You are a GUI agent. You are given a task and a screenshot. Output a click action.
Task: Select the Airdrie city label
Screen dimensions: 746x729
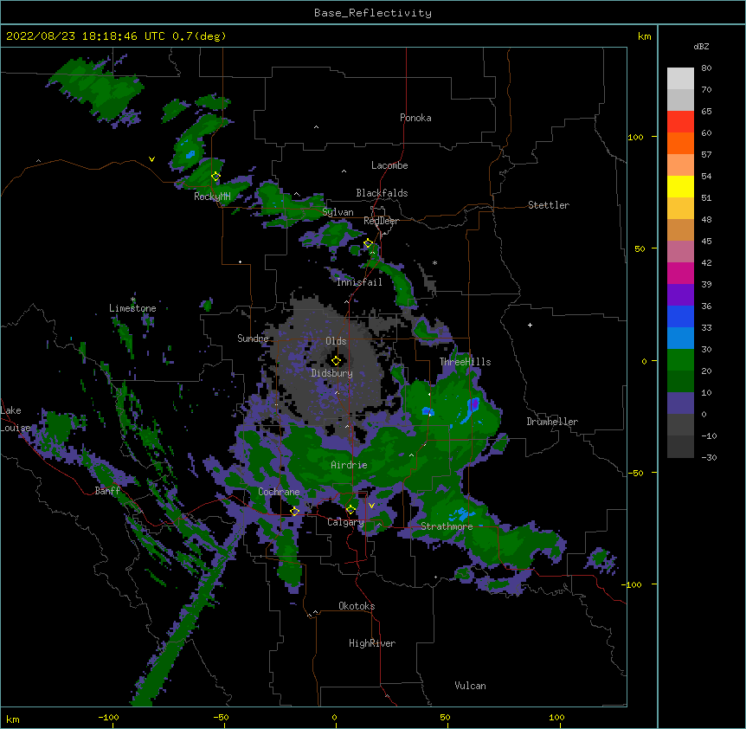(x=349, y=465)
